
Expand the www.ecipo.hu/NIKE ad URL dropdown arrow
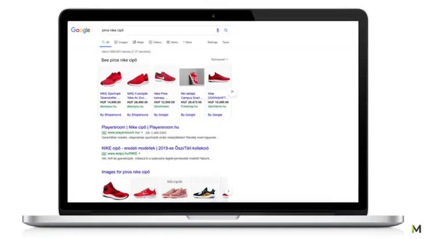point(139,153)
